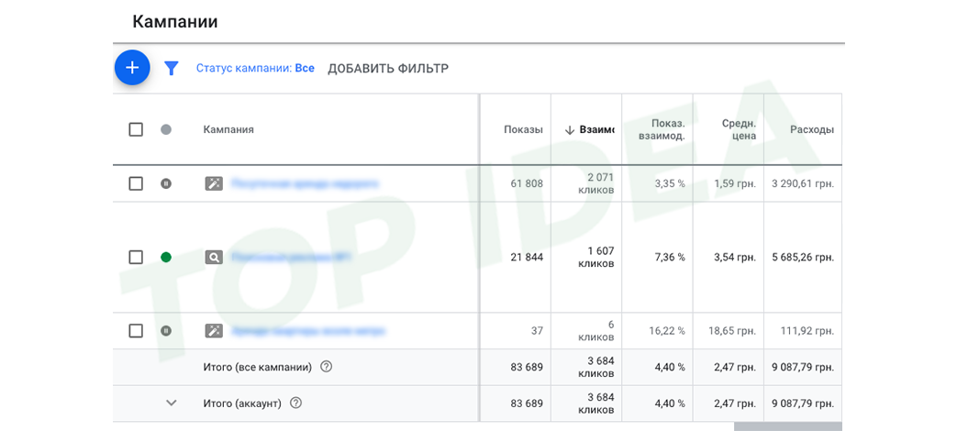The image size is (957, 431).
Task: Click ДОБАВИТЬ ФИЛЬТР button
Action: (387, 69)
